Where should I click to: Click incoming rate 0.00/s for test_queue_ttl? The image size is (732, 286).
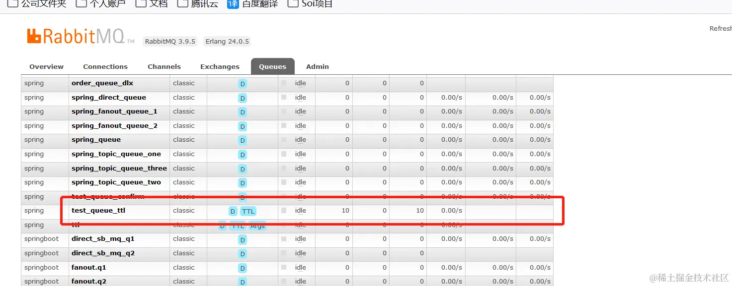click(452, 210)
